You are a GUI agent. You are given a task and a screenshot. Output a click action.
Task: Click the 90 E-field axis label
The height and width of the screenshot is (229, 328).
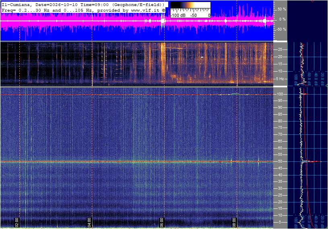[280, 107]
